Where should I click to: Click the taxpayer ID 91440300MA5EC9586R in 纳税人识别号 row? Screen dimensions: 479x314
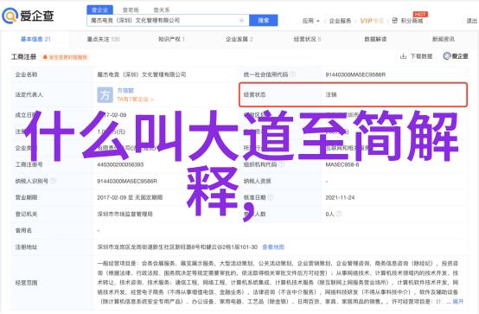pos(127,181)
